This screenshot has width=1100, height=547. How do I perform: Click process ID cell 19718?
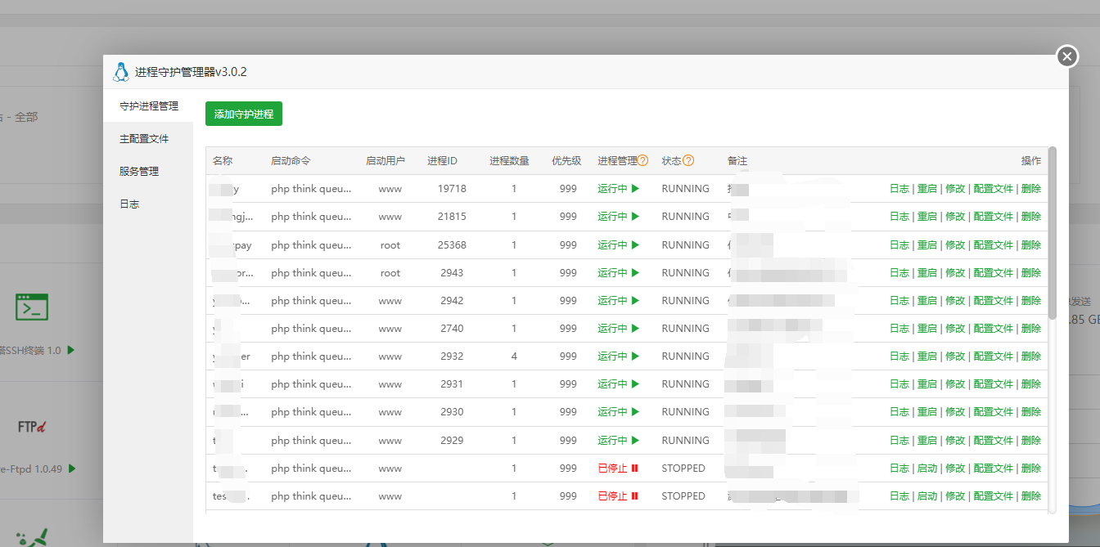pos(452,189)
